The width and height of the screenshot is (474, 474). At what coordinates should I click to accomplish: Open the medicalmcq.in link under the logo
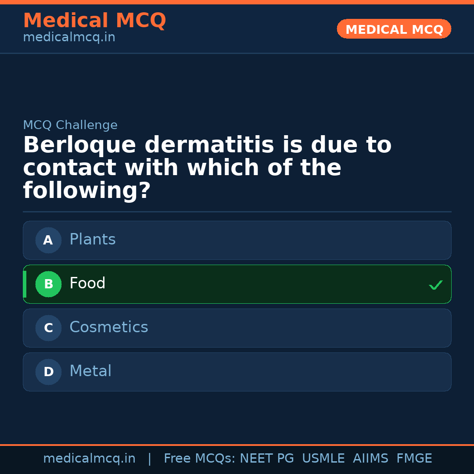click(x=69, y=37)
